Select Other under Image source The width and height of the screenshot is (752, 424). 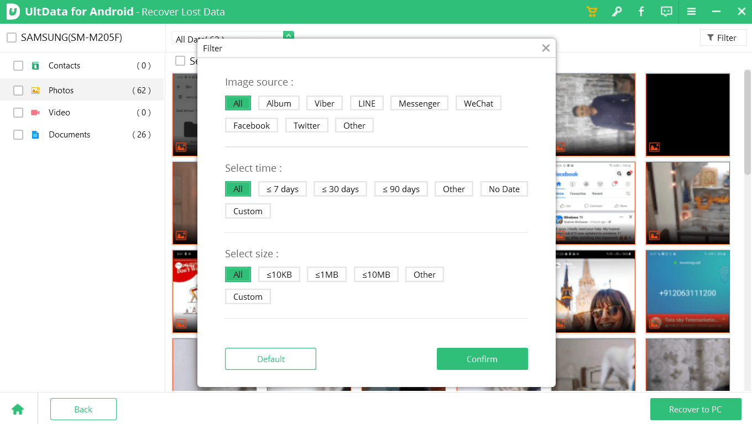354,125
